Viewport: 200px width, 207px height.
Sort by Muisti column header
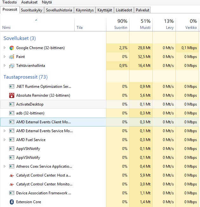click(141, 25)
